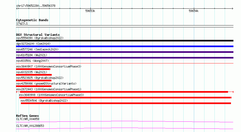The height and width of the screenshot is (132, 241).
Task: Select the RefSeq Genes track title
Action: (x=27, y=116)
